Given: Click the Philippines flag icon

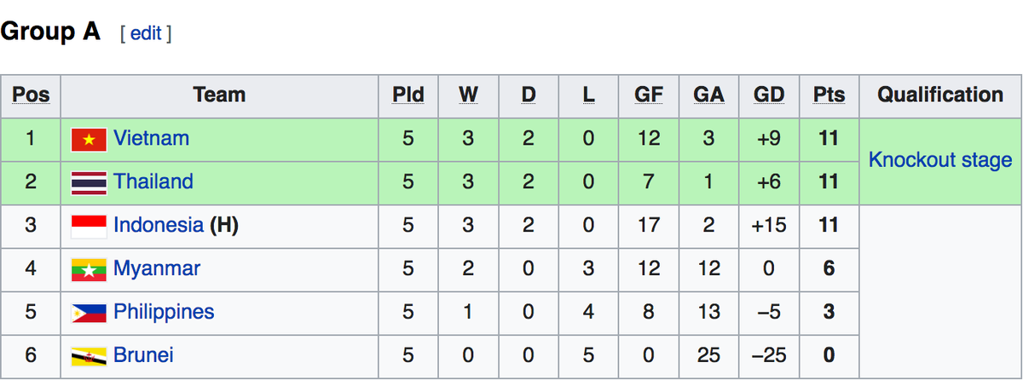Looking at the screenshot, I should (x=89, y=313).
